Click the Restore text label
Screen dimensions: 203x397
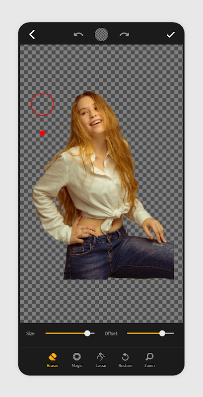click(125, 366)
